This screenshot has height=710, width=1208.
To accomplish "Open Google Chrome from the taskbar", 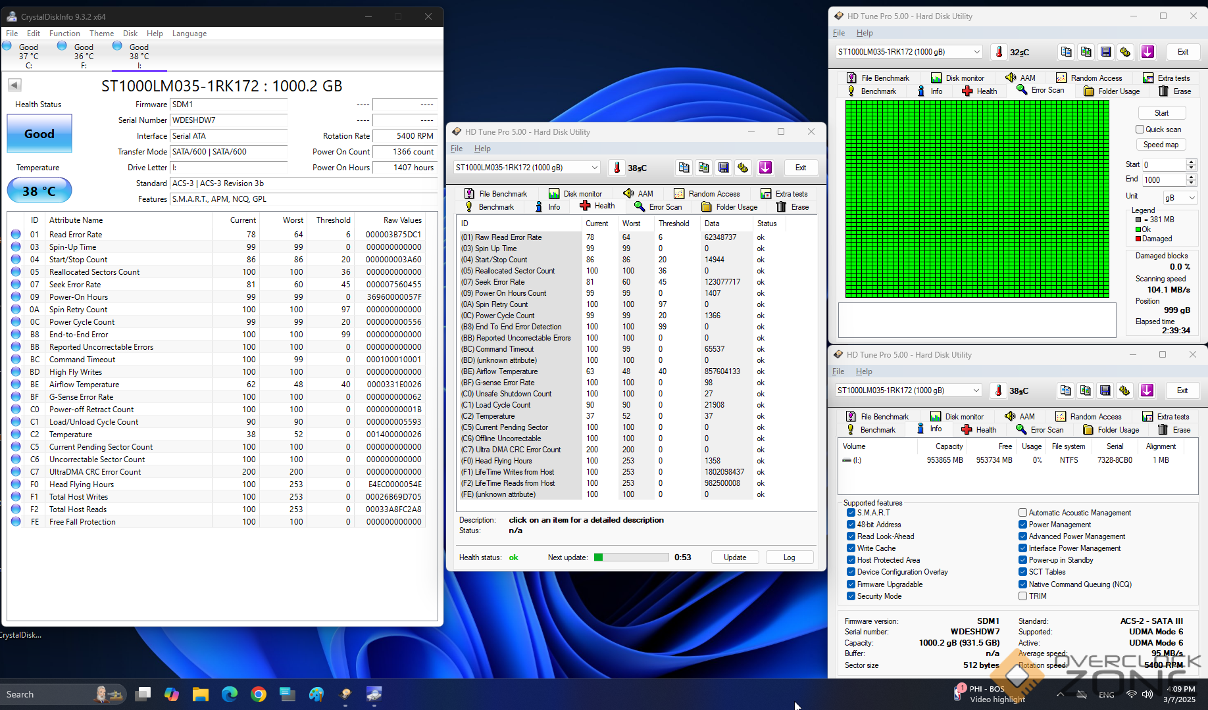I will coord(259,694).
